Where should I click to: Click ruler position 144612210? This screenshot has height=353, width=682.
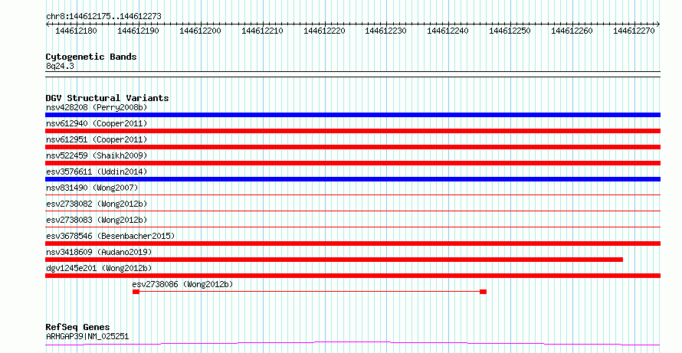(262, 31)
